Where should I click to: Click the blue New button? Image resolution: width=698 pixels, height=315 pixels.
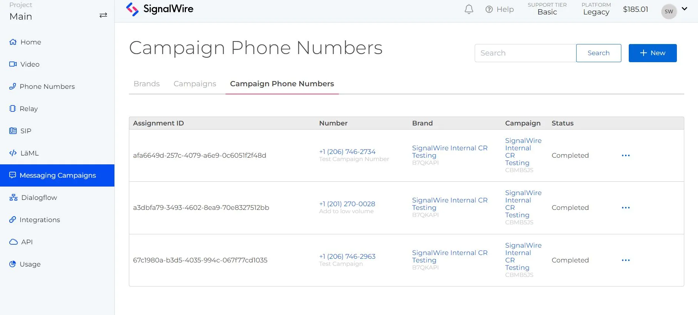652,53
